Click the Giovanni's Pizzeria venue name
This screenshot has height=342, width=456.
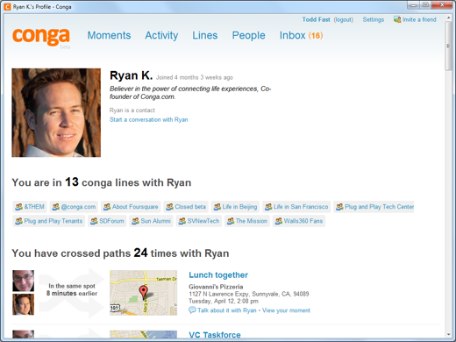pyautogui.click(x=216, y=287)
